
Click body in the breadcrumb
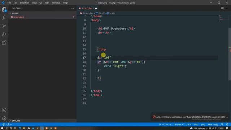pyautogui.click(x=112, y=13)
